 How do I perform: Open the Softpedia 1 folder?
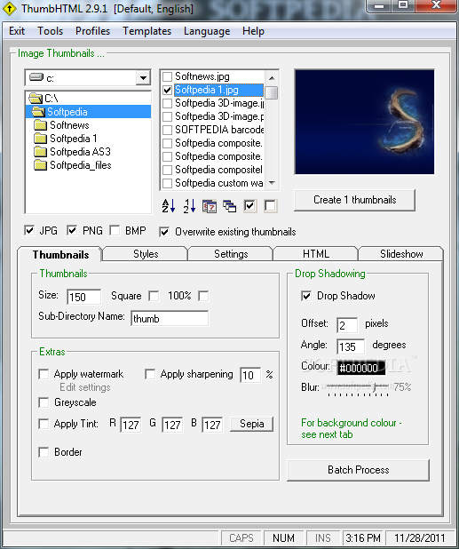[x=73, y=139]
